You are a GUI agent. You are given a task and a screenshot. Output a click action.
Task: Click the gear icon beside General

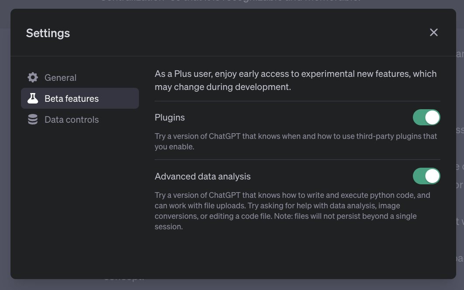(33, 78)
